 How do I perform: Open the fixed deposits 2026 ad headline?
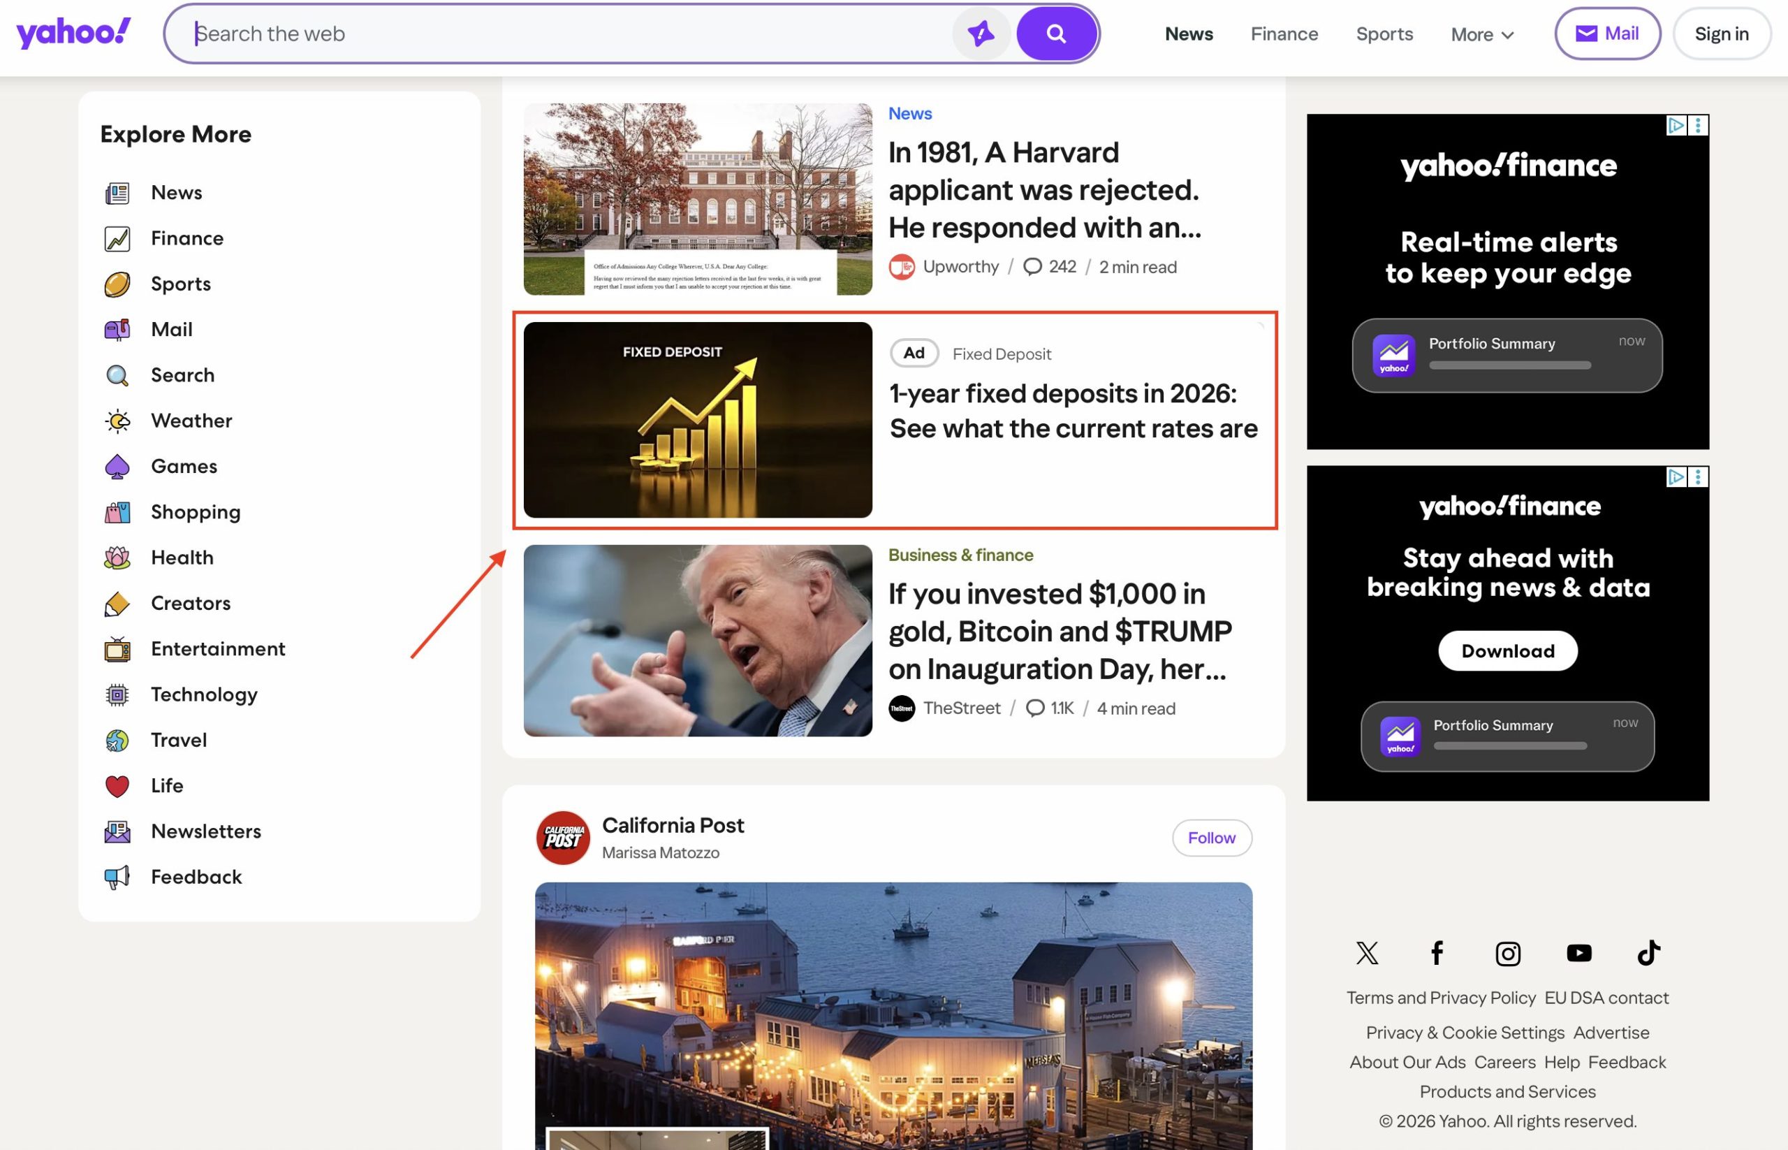(1073, 411)
